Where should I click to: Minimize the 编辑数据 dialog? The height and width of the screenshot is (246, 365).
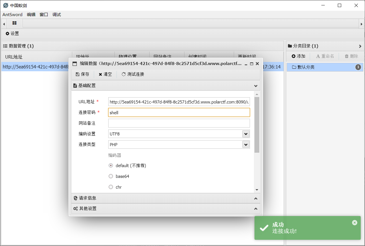coord(246,64)
